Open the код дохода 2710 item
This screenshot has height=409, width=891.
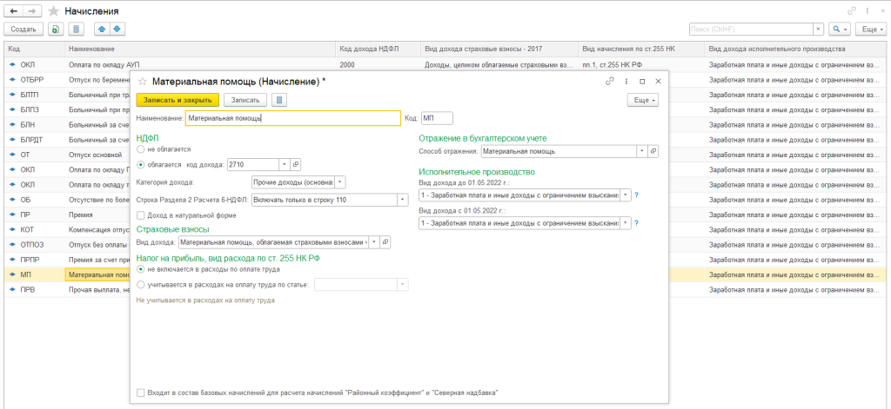tap(296, 164)
